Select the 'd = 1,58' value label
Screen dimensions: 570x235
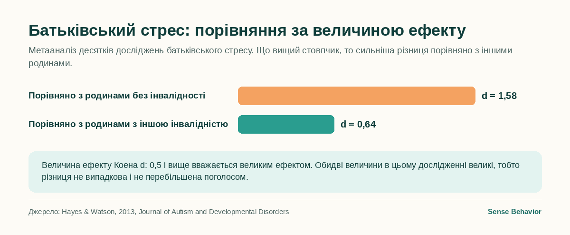point(499,96)
